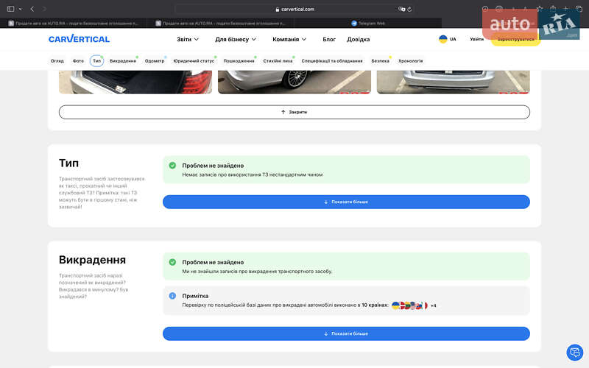Click the info icon beside Примітка
The width and height of the screenshot is (589, 368).
[172, 296]
